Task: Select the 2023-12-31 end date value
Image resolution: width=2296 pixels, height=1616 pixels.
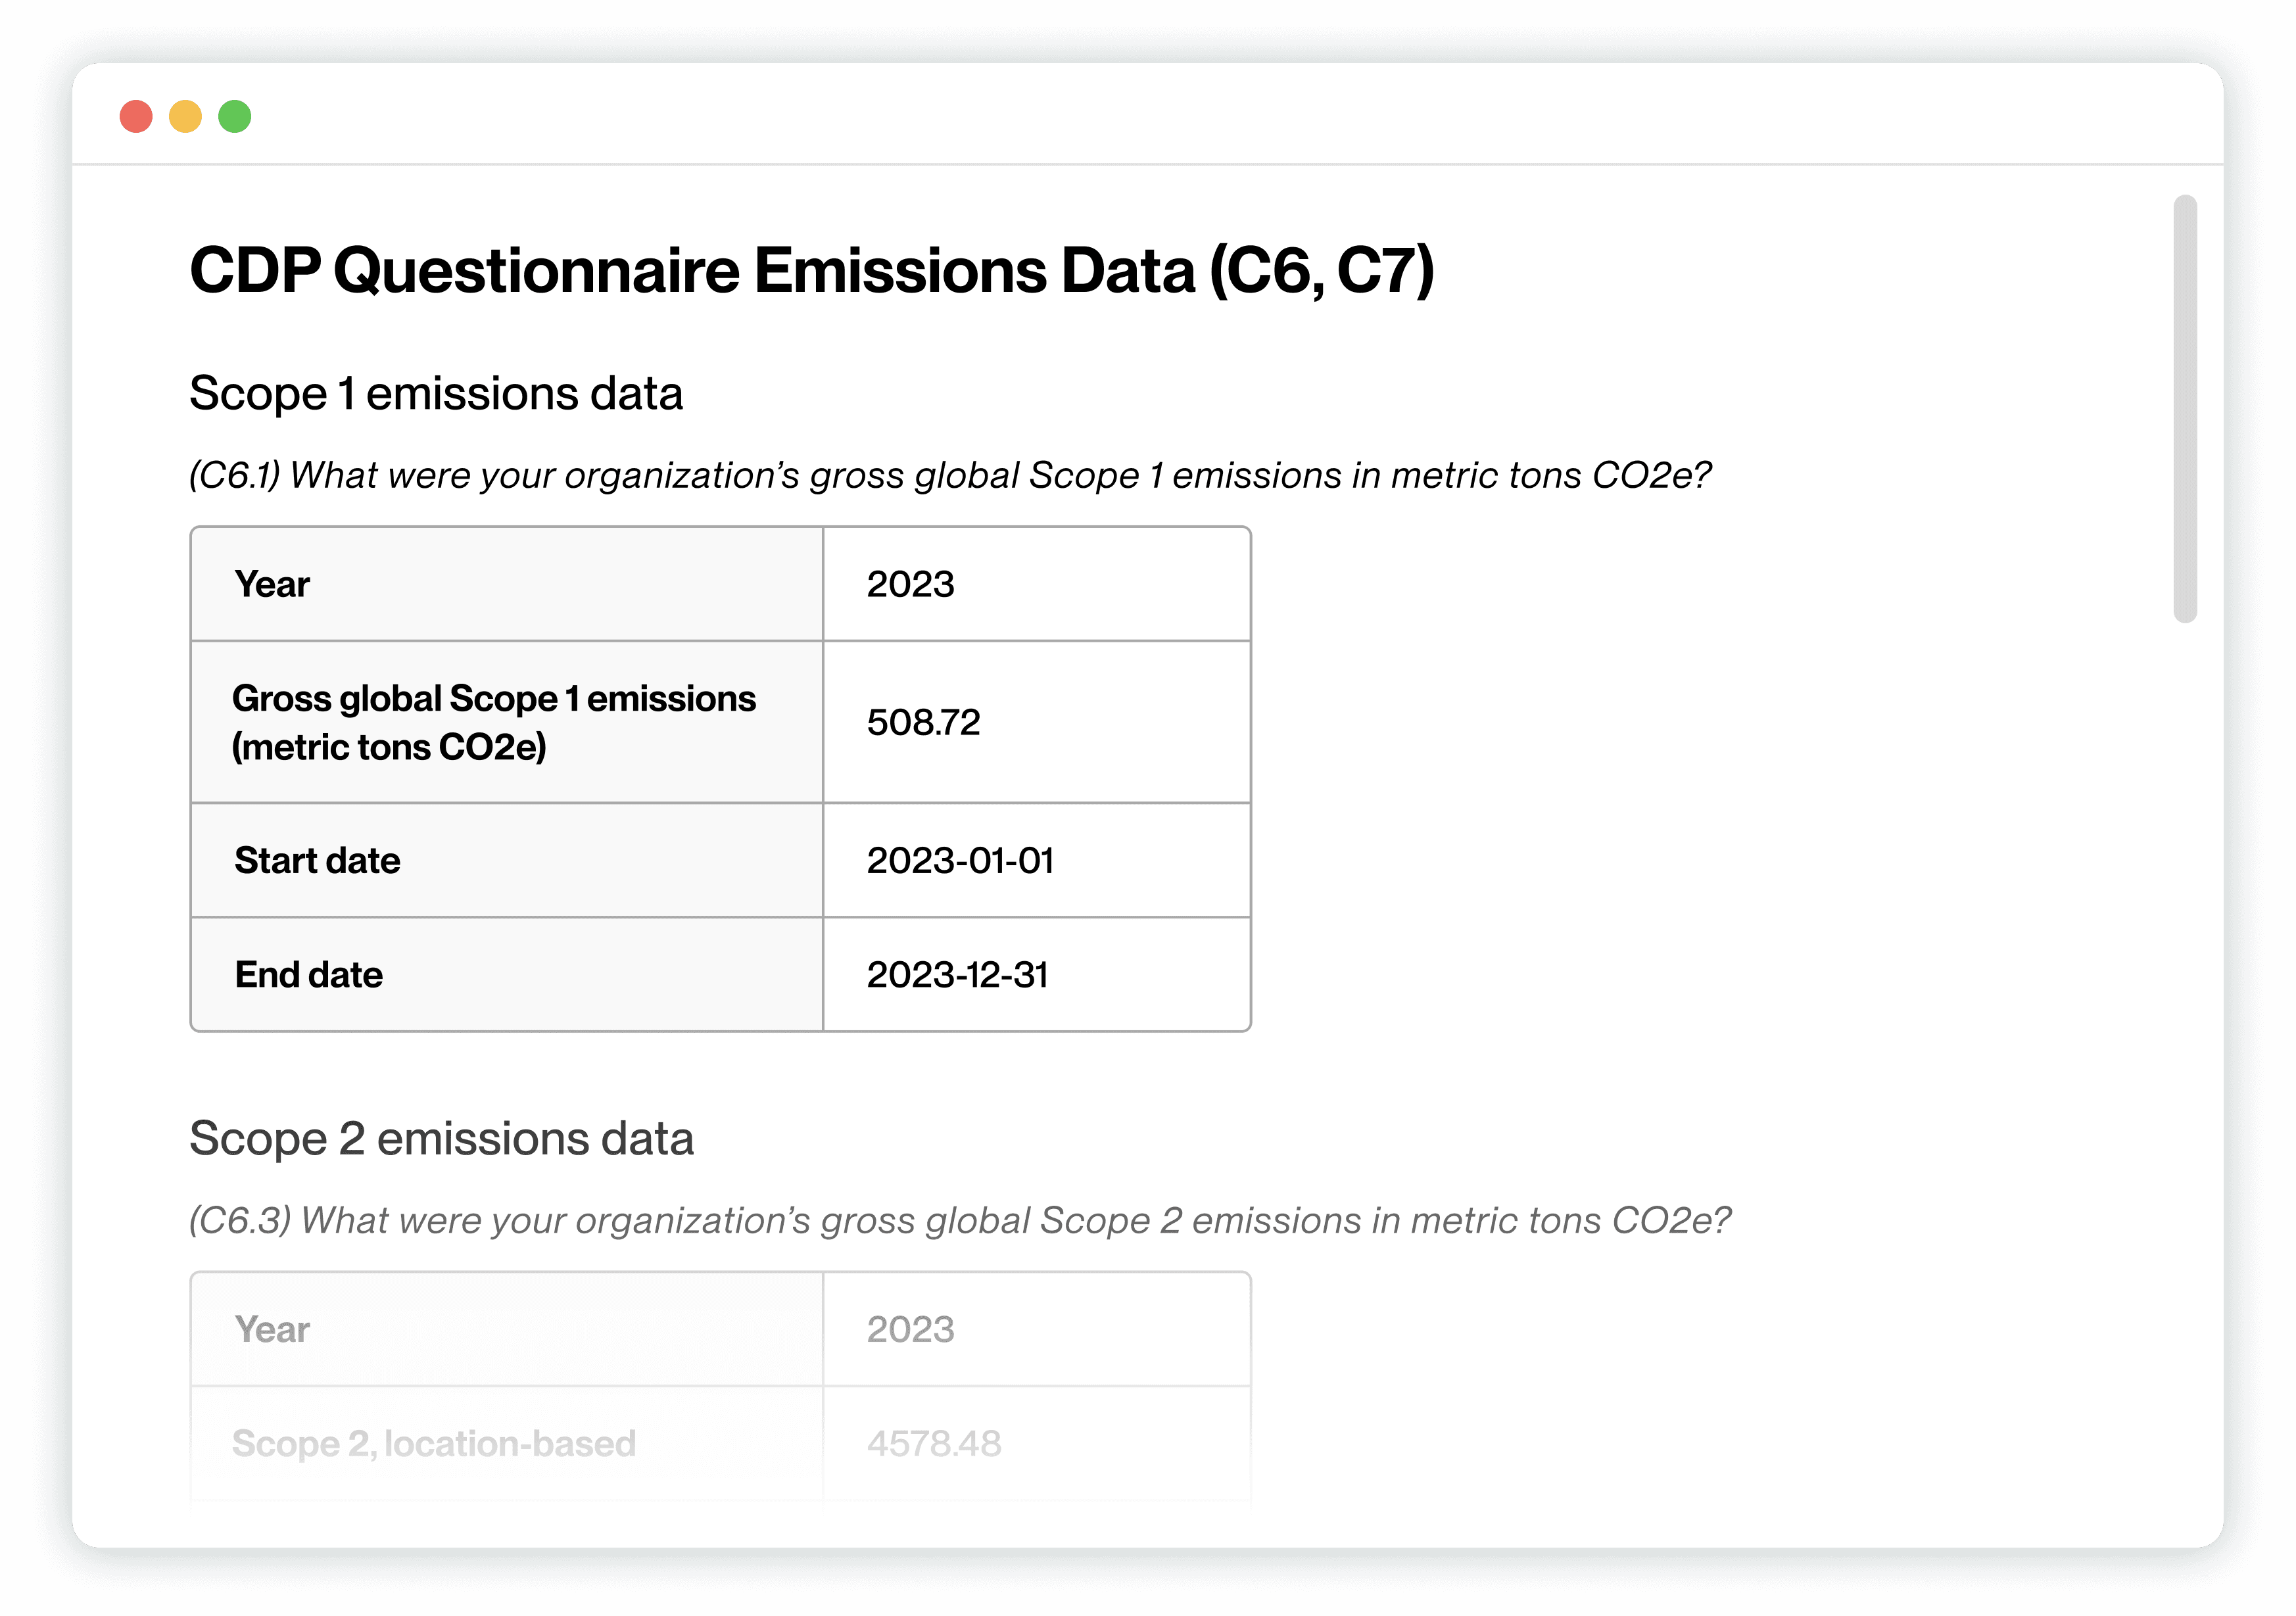Action: [957, 974]
